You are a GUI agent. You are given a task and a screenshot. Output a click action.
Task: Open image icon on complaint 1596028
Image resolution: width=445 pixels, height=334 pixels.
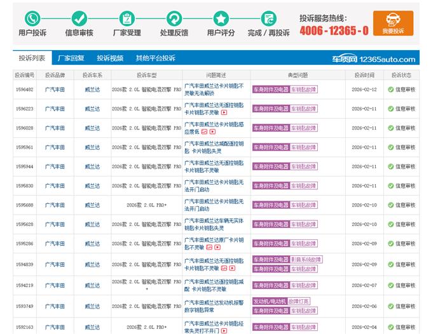[x=205, y=132]
